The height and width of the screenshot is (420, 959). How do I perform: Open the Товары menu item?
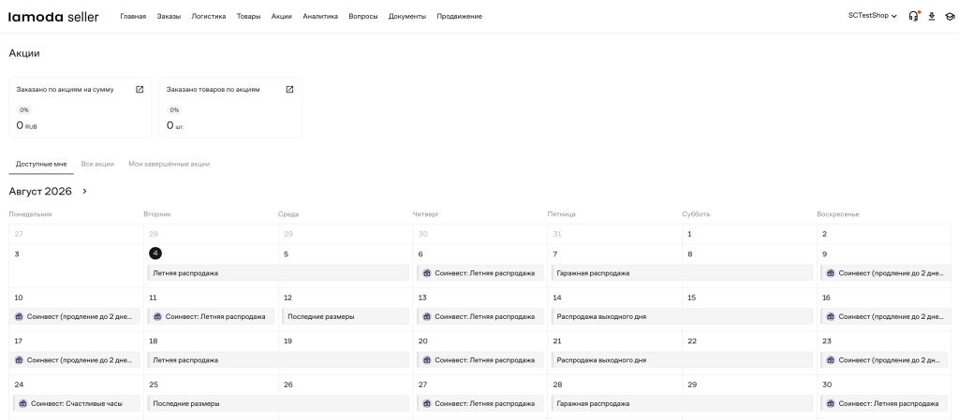pyautogui.click(x=248, y=17)
